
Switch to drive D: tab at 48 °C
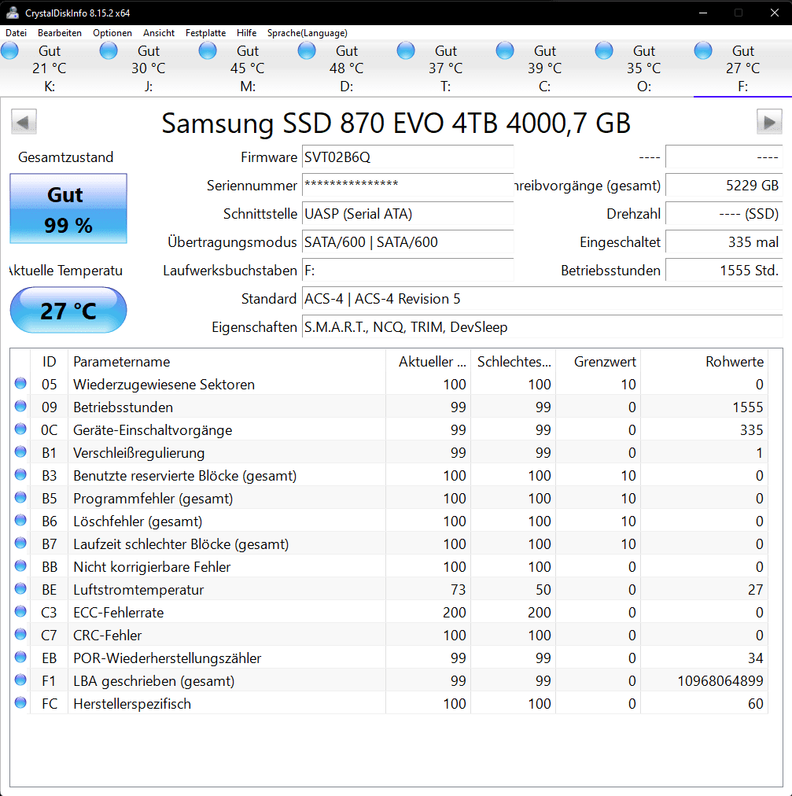click(x=346, y=68)
